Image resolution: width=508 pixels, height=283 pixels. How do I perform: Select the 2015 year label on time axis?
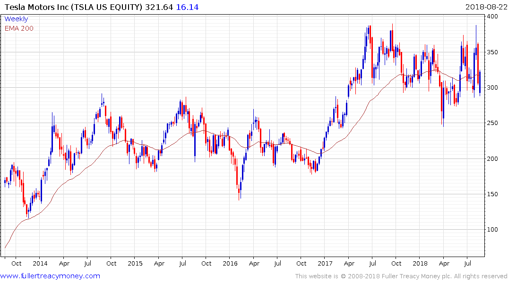[x=135, y=264]
